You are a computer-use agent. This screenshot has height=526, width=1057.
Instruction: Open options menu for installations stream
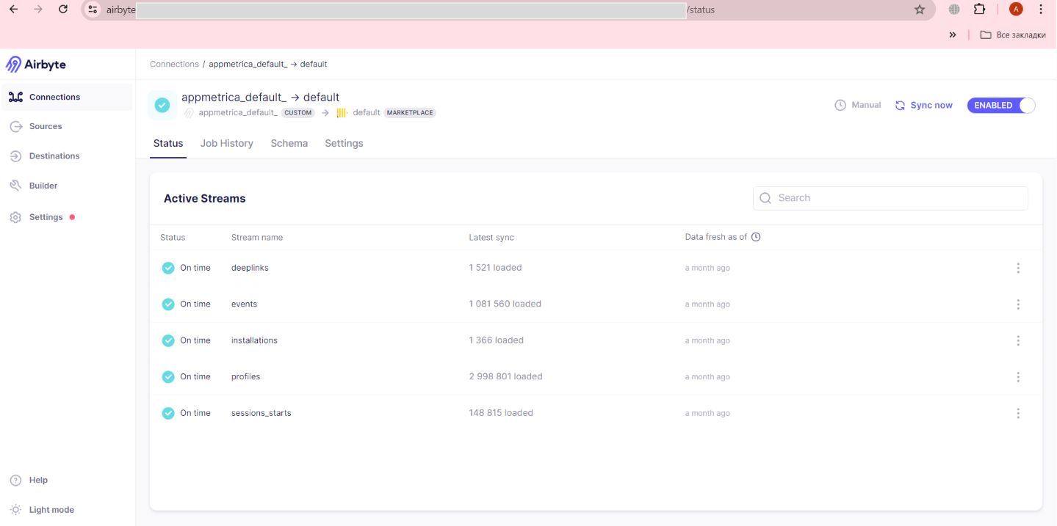pyautogui.click(x=1018, y=340)
